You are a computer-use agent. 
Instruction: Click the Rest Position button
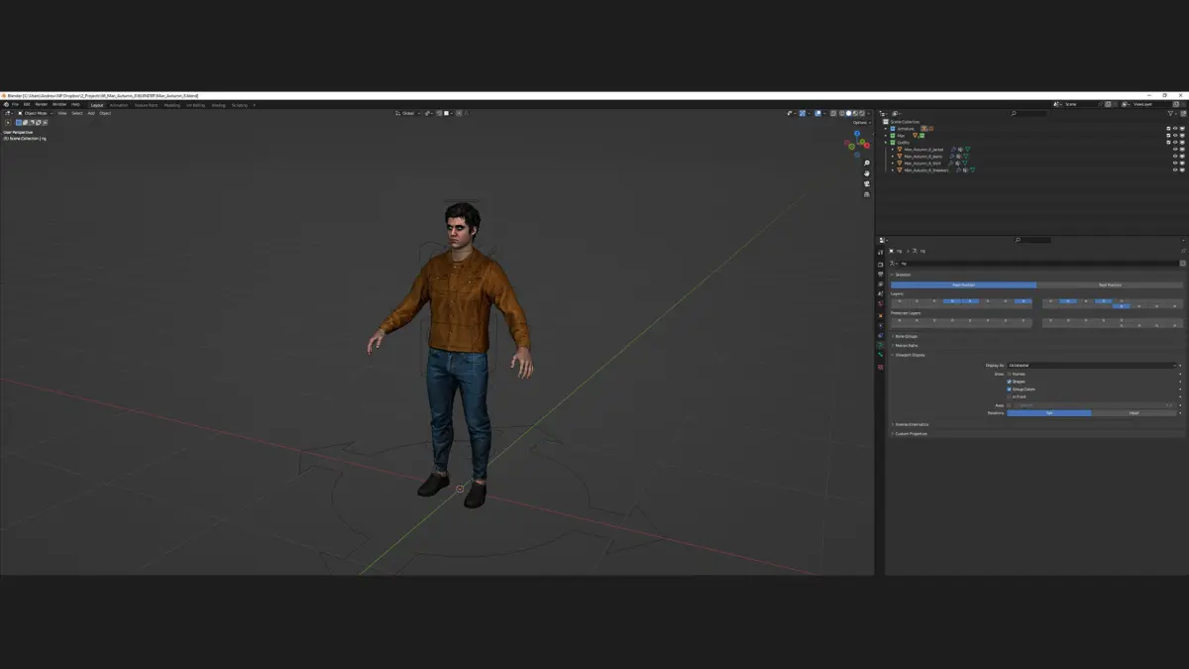[1110, 284]
